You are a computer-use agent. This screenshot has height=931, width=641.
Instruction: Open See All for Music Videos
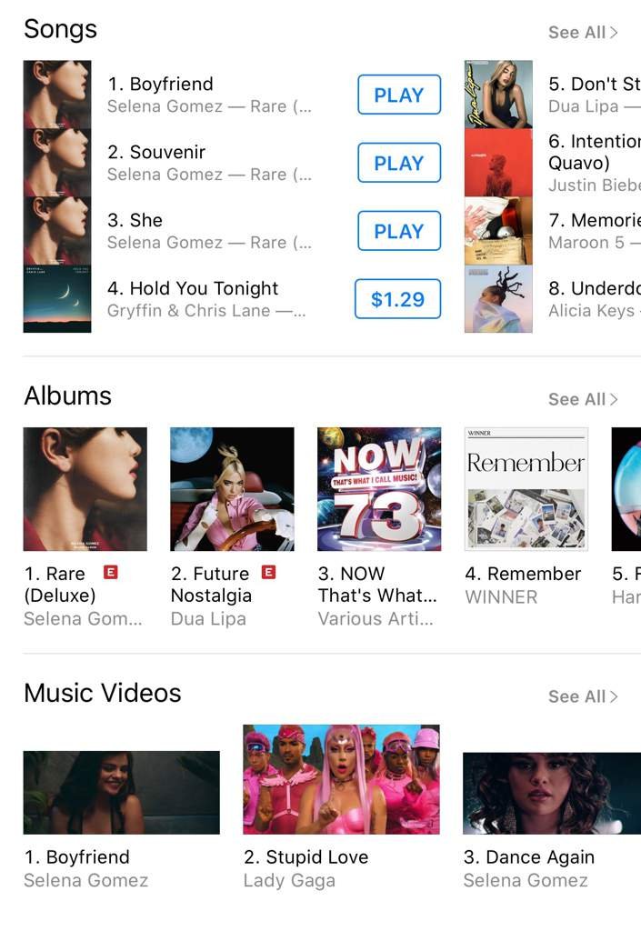point(583,696)
